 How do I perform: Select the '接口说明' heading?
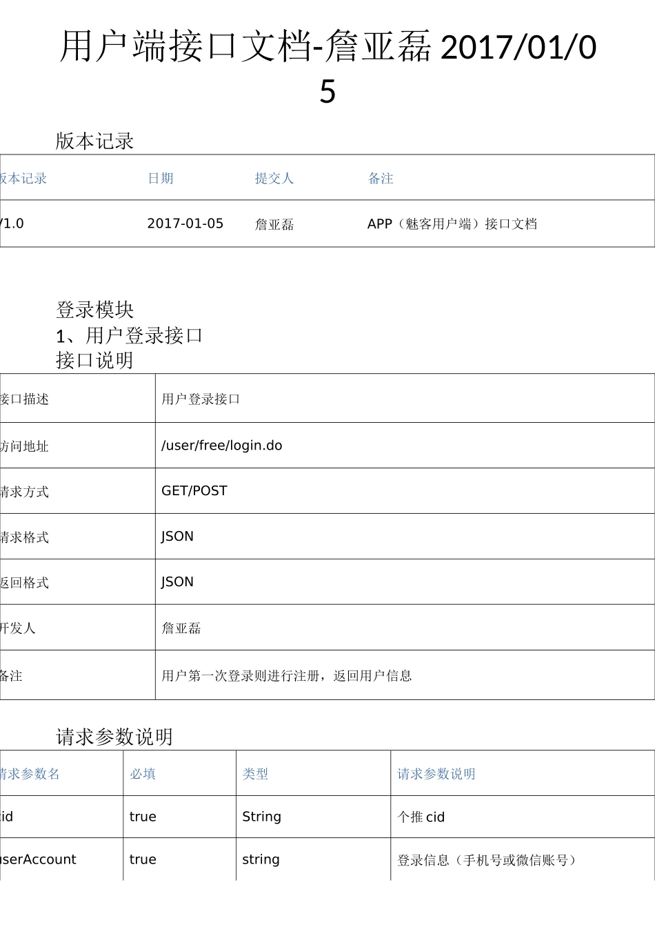click(94, 360)
